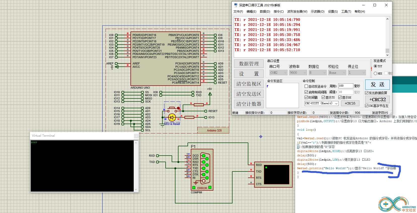Viewport: 417px width, 213px height.
Task: Minimize the serial debug tool window
Action: pos(363,5)
